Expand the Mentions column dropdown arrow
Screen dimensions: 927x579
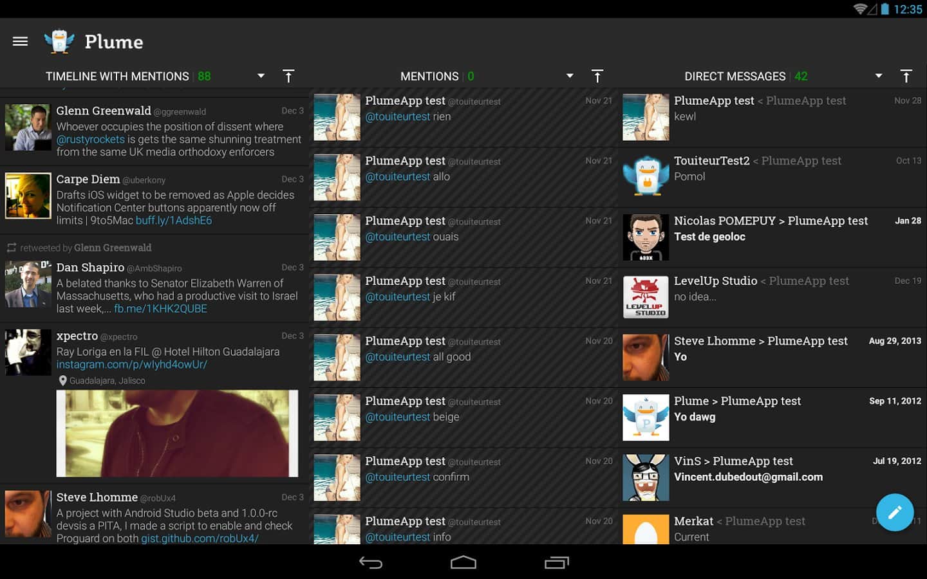pos(570,76)
